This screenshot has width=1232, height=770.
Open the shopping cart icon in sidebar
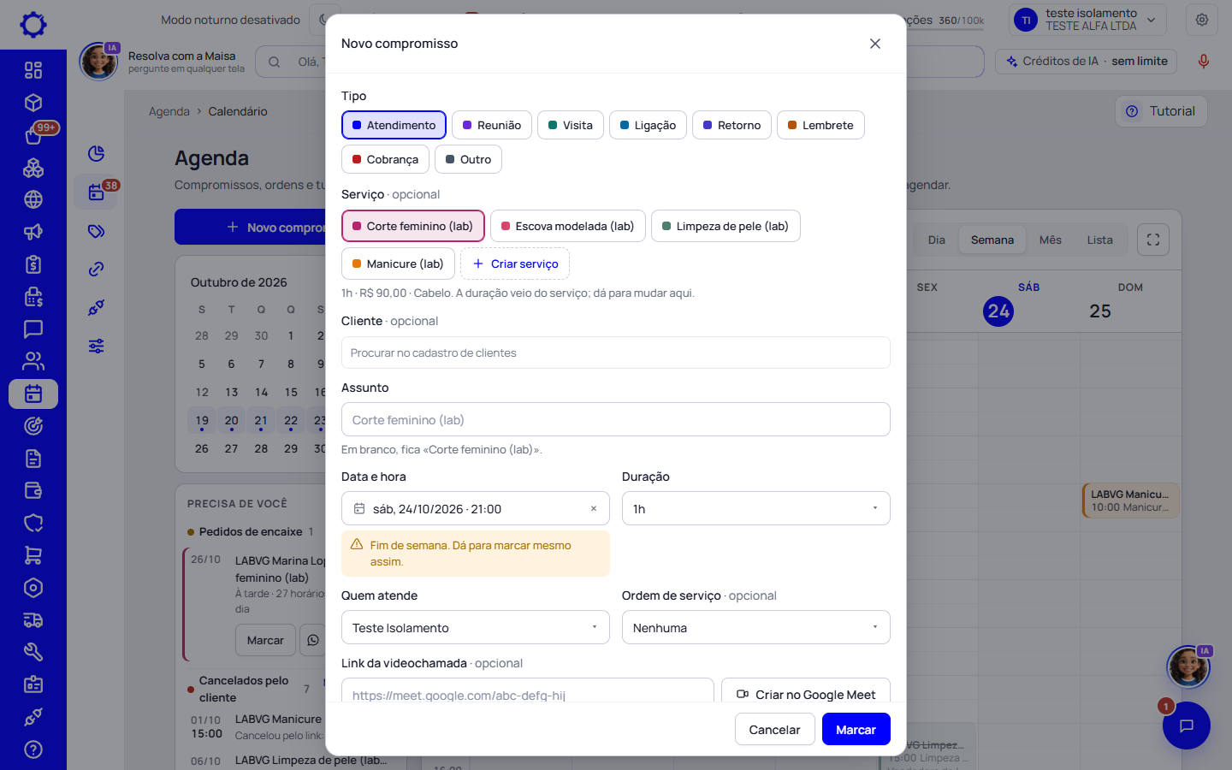33,555
